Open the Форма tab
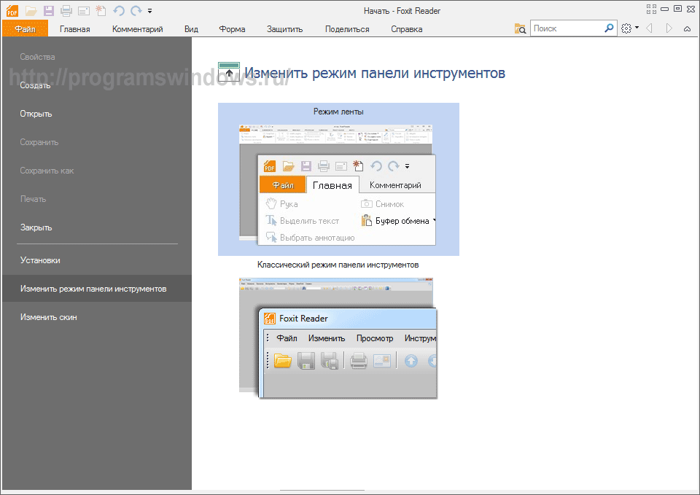The height and width of the screenshot is (495, 700). click(x=232, y=29)
